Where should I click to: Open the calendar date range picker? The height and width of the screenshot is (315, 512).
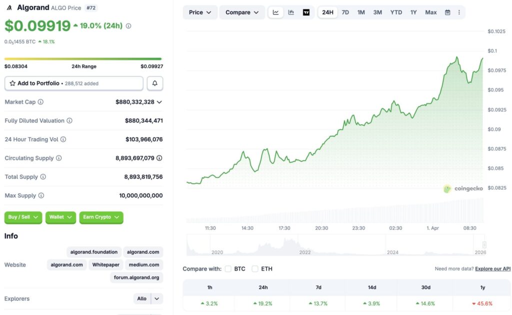click(447, 12)
